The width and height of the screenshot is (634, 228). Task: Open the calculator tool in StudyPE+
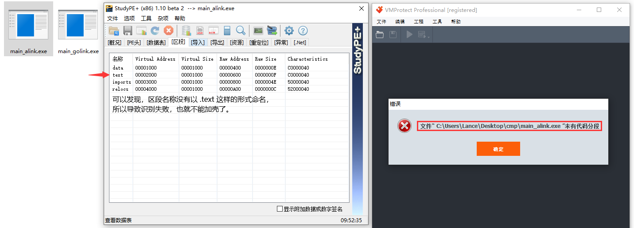pyautogui.click(x=227, y=31)
